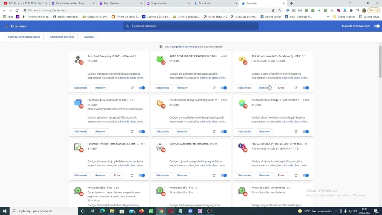
Task: Focus the Pesquisar extensões search field
Action: pyautogui.click(x=191, y=26)
